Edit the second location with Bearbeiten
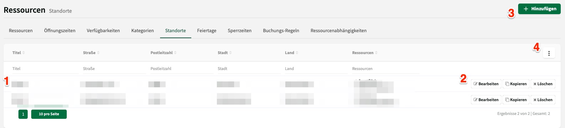The image size is (565, 128). pyautogui.click(x=486, y=100)
